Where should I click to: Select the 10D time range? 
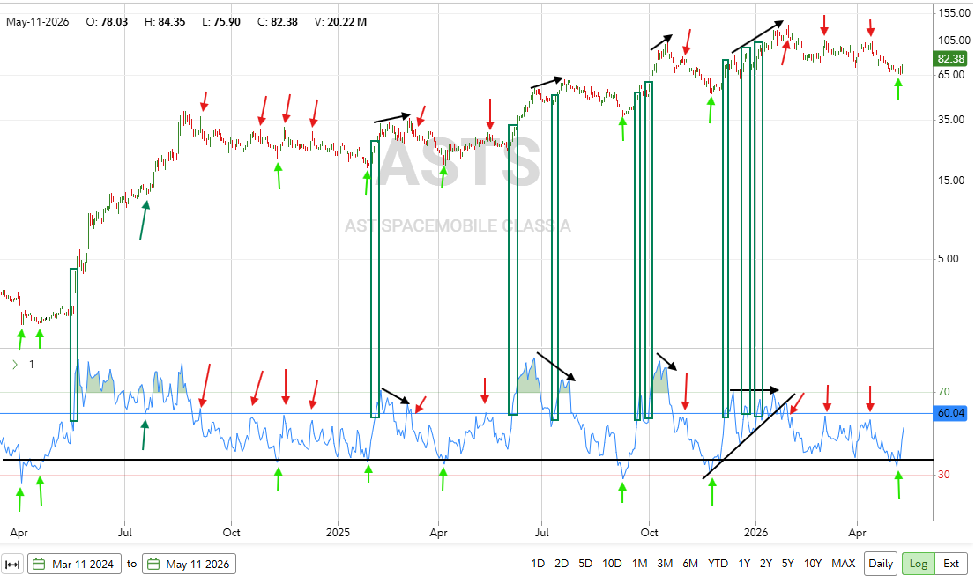(x=612, y=564)
